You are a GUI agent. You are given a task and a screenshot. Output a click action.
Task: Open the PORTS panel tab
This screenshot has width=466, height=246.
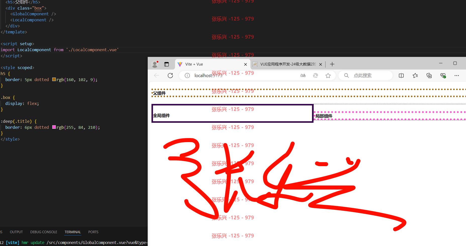click(93, 232)
